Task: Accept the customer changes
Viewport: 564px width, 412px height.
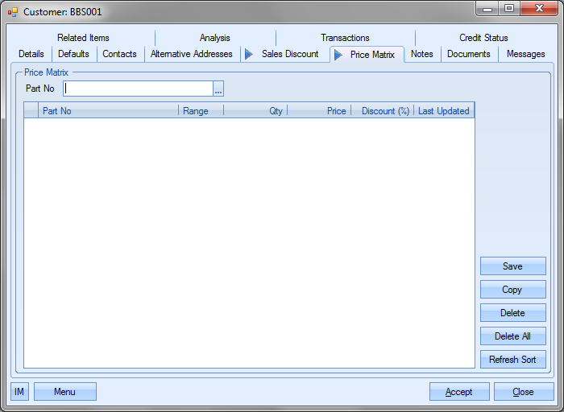Action: (459, 392)
